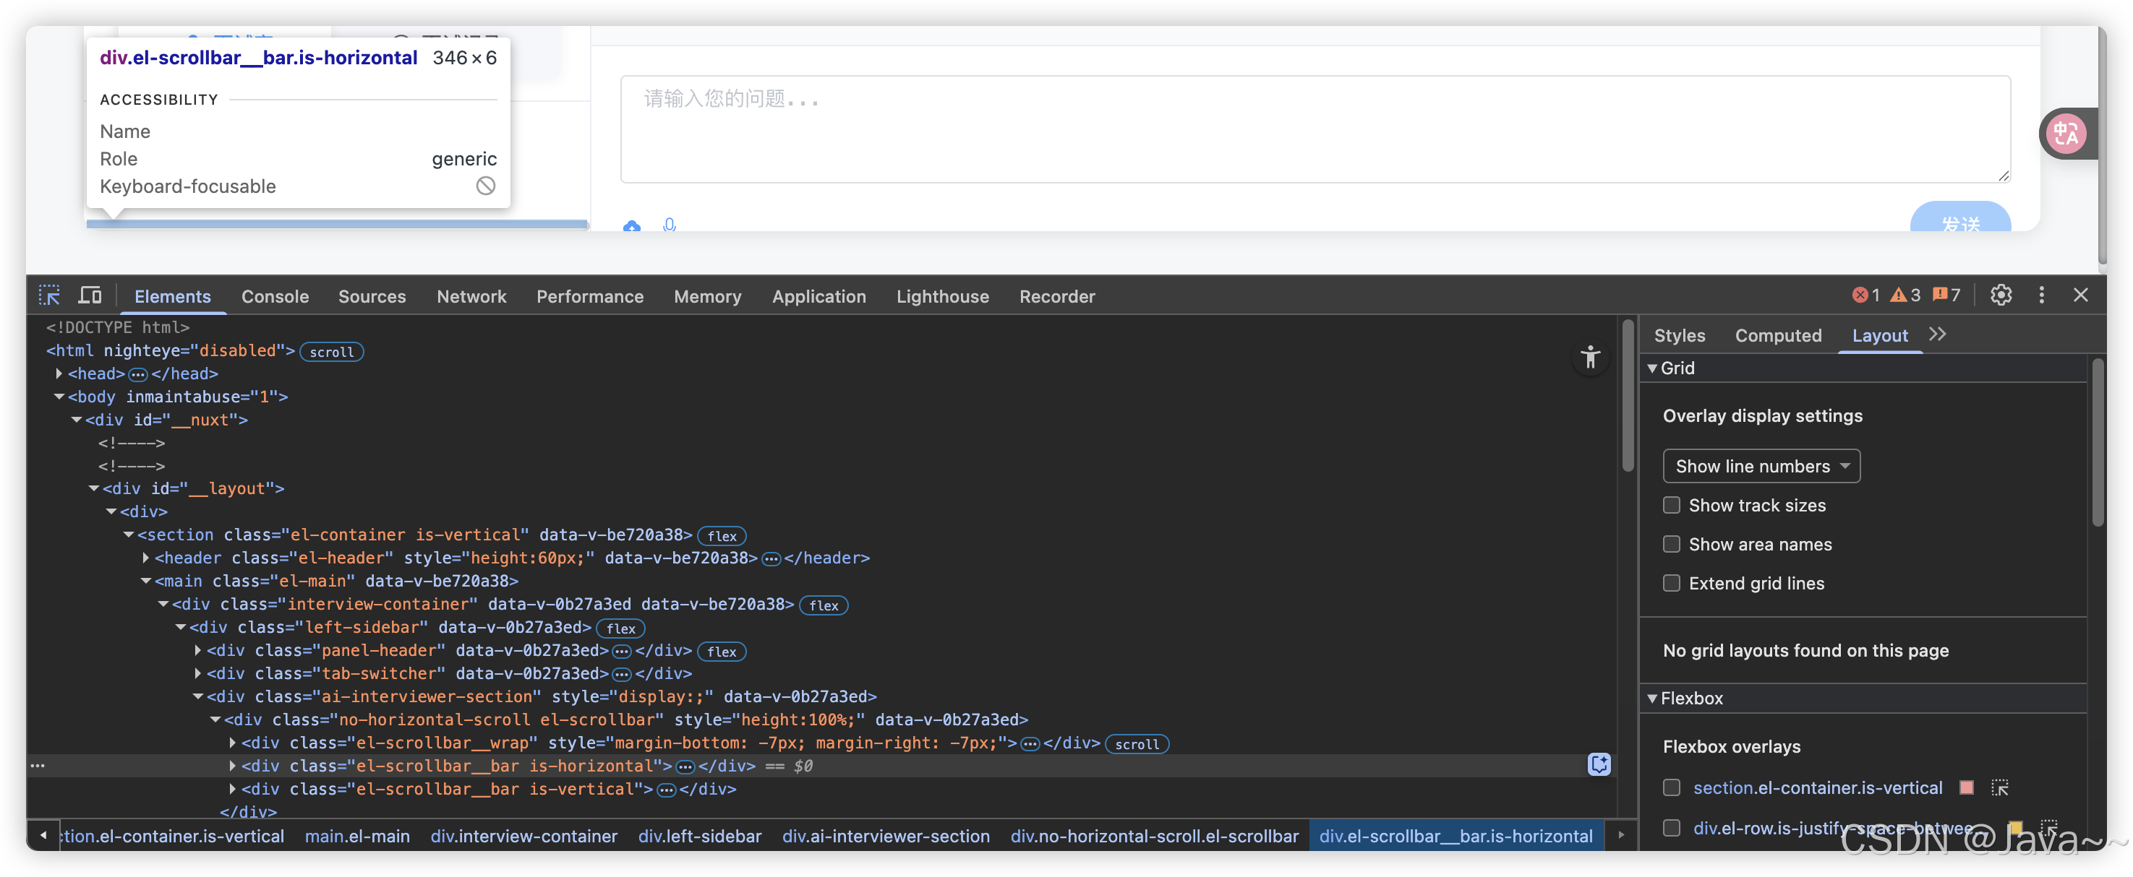Activate the inspect element picker icon

click(49, 295)
